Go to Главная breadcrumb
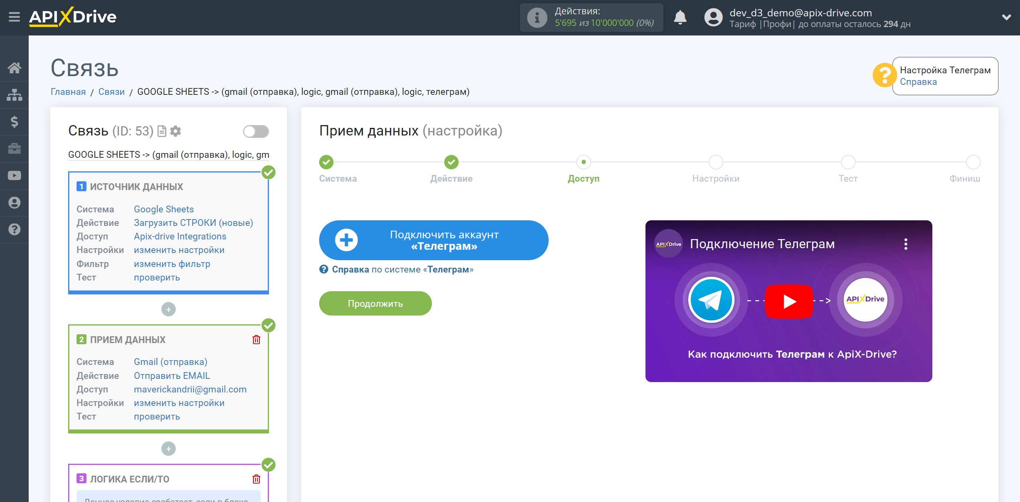Image resolution: width=1020 pixels, height=502 pixels. (x=68, y=92)
